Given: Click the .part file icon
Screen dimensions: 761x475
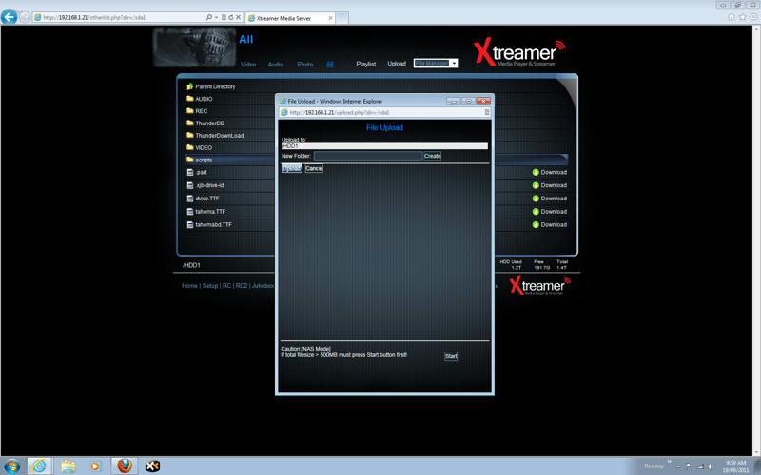Looking at the screenshot, I should (190, 172).
